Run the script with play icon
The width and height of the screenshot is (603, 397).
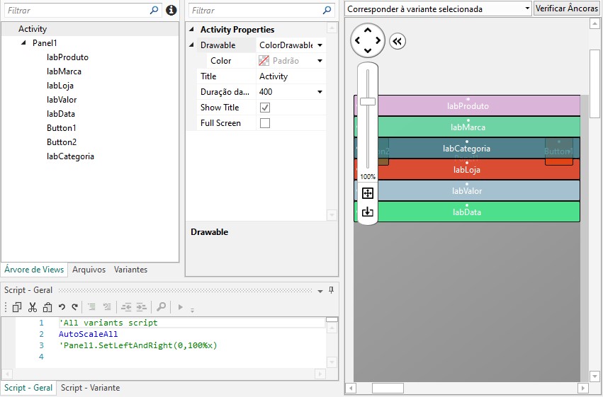coord(180,307)
